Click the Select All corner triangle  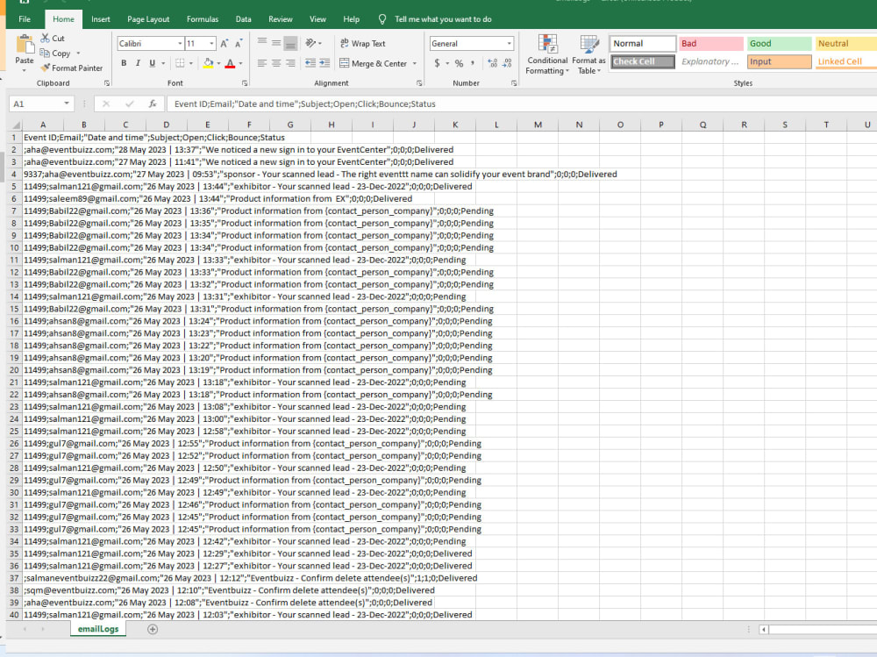click(15, 125)
